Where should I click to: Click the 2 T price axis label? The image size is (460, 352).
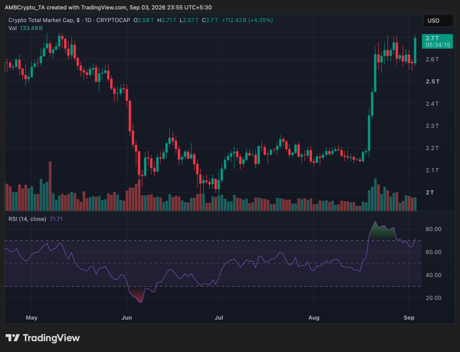(430, 192)
